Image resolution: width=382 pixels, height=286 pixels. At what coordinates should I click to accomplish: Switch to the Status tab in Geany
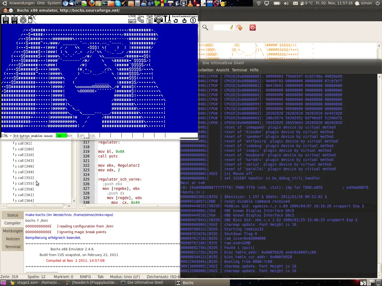(x=13, y=215)
